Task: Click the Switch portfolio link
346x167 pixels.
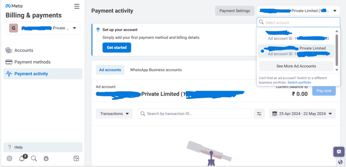Action: pos(299,82)
